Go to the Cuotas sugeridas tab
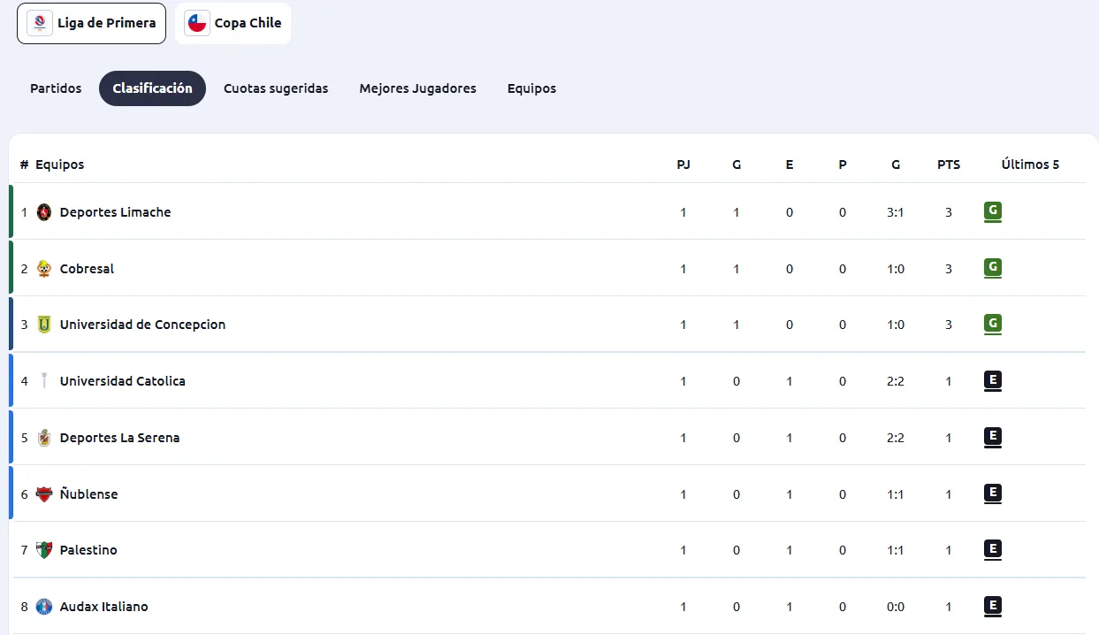Viewport: 1099px width, 635px height. pos(276,88)
